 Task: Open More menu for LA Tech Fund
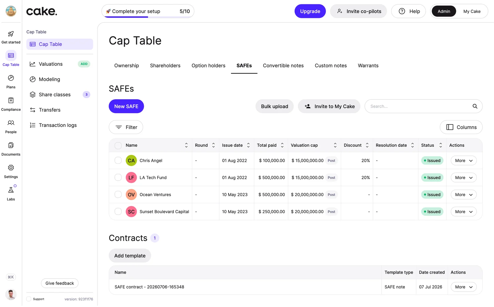[x=464, y=178]
